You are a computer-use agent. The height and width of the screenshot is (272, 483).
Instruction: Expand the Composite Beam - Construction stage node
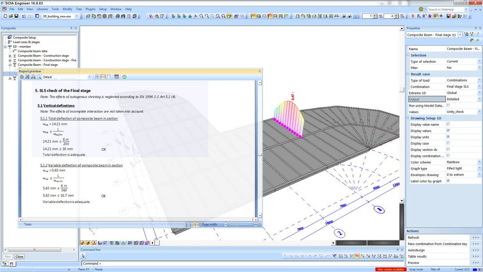[10, 56]
